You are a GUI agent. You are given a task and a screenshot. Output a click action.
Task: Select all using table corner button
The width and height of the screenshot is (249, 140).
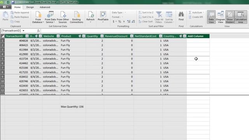click(3, 36)
